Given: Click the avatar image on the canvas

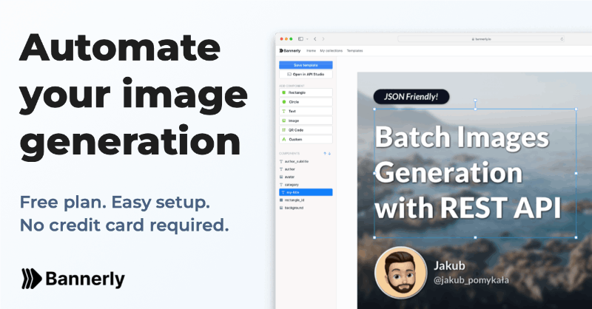Looking at the screenshot, I should 401,273.
